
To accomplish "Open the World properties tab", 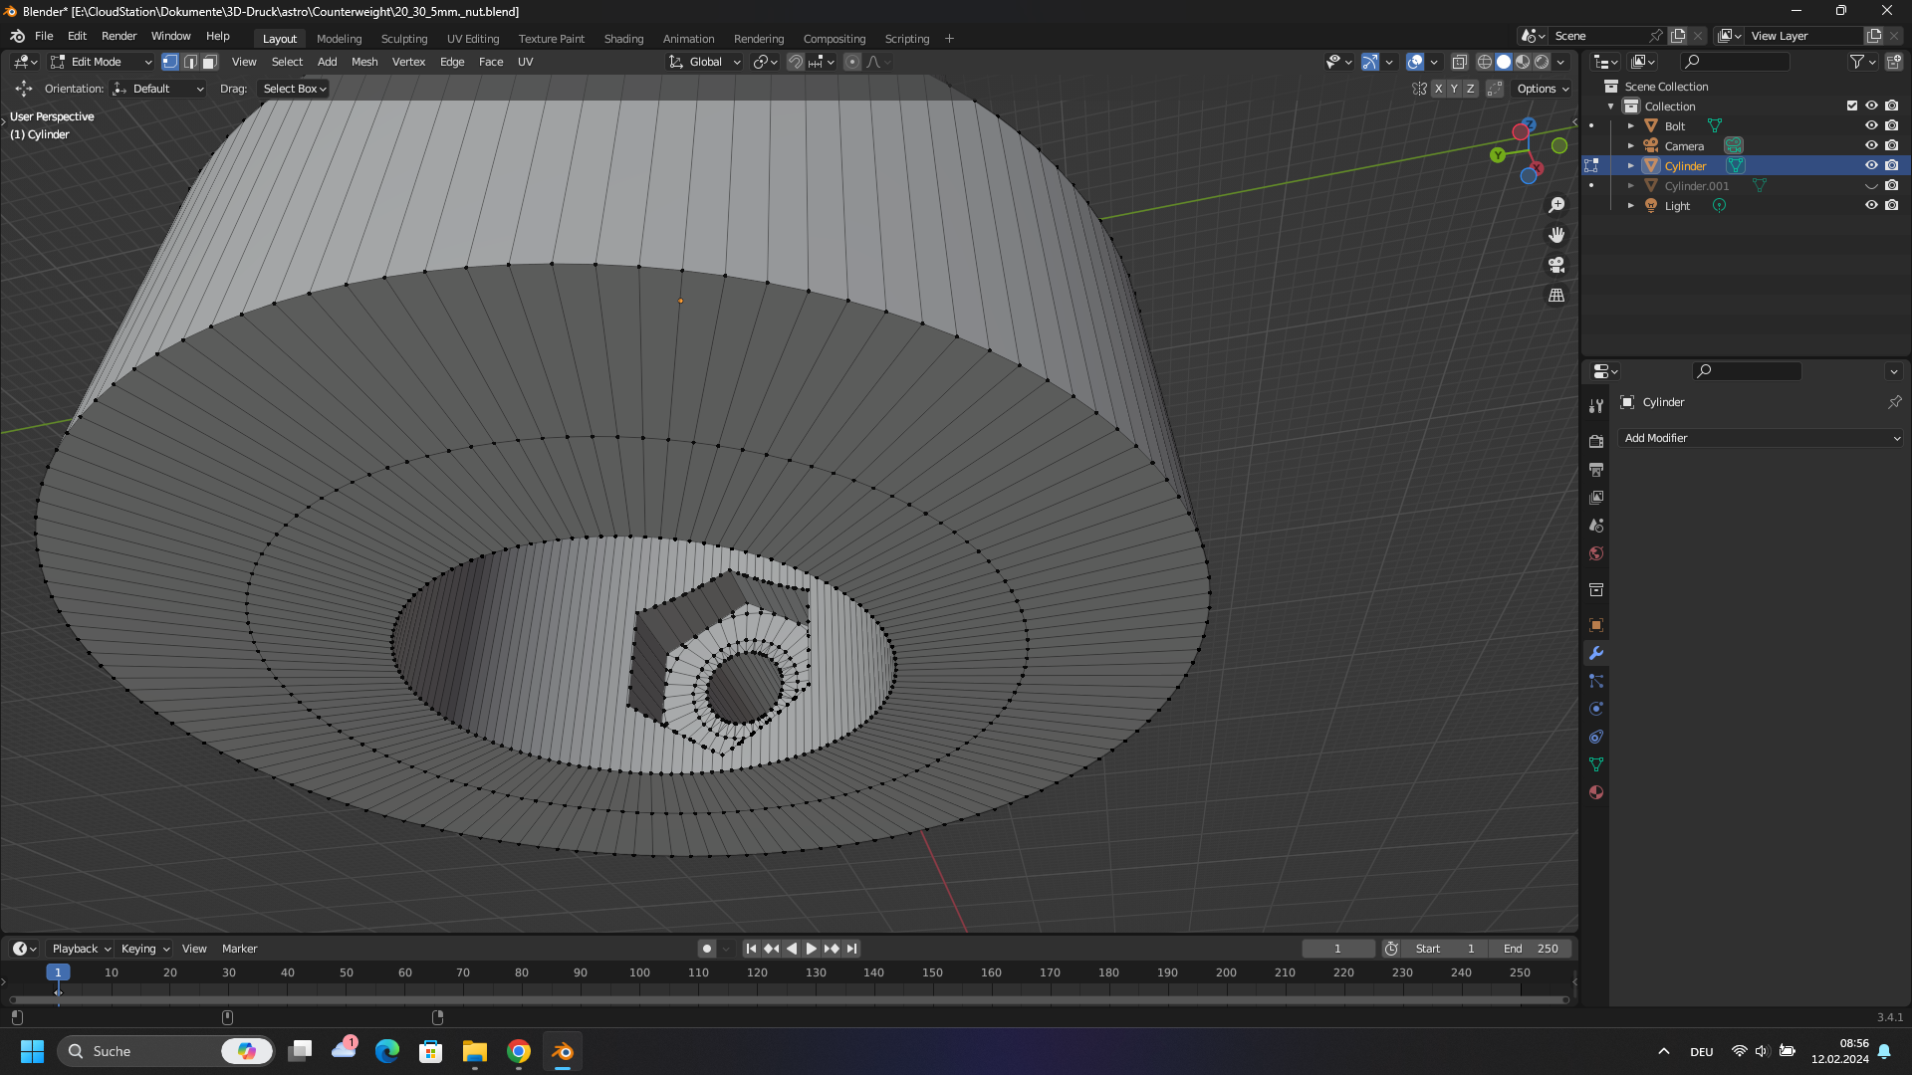I will pos(1596,553).
